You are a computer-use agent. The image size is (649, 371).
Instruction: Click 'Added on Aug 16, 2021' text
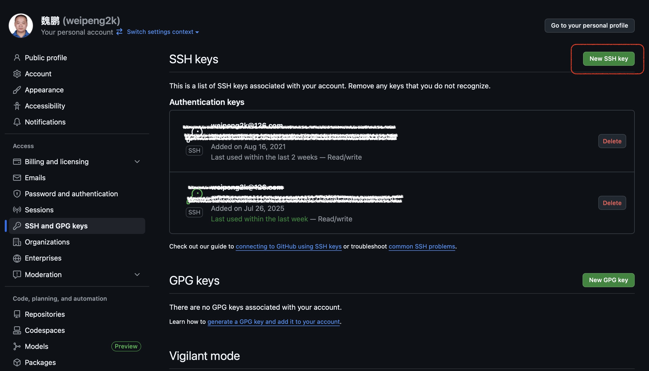click(248, 147)
